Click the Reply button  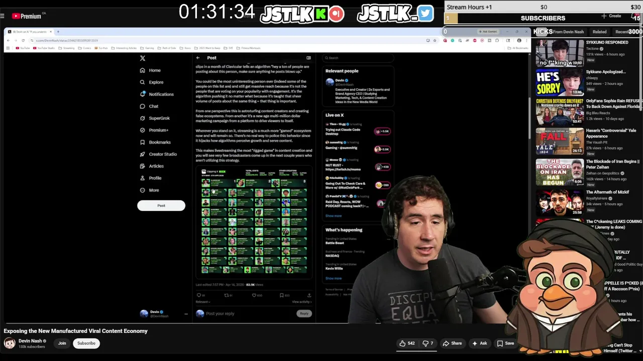point(304,313)
